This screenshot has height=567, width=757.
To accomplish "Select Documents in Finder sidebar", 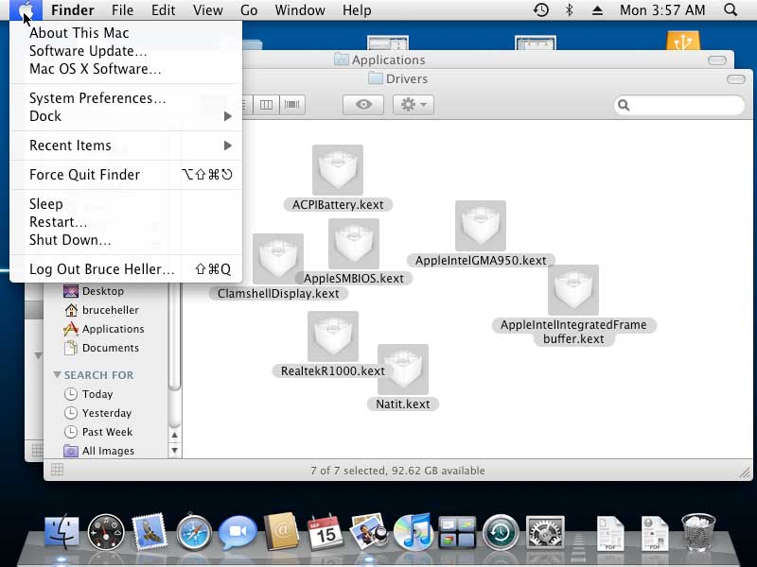I will [x=101, y=348].
